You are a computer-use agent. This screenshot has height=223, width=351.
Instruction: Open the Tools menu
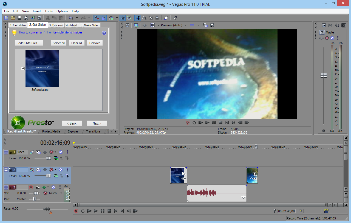(x=49, y=11)
